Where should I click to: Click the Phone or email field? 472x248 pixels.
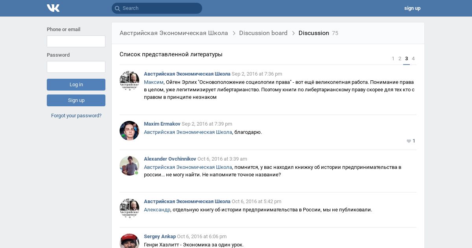point(76,41)
